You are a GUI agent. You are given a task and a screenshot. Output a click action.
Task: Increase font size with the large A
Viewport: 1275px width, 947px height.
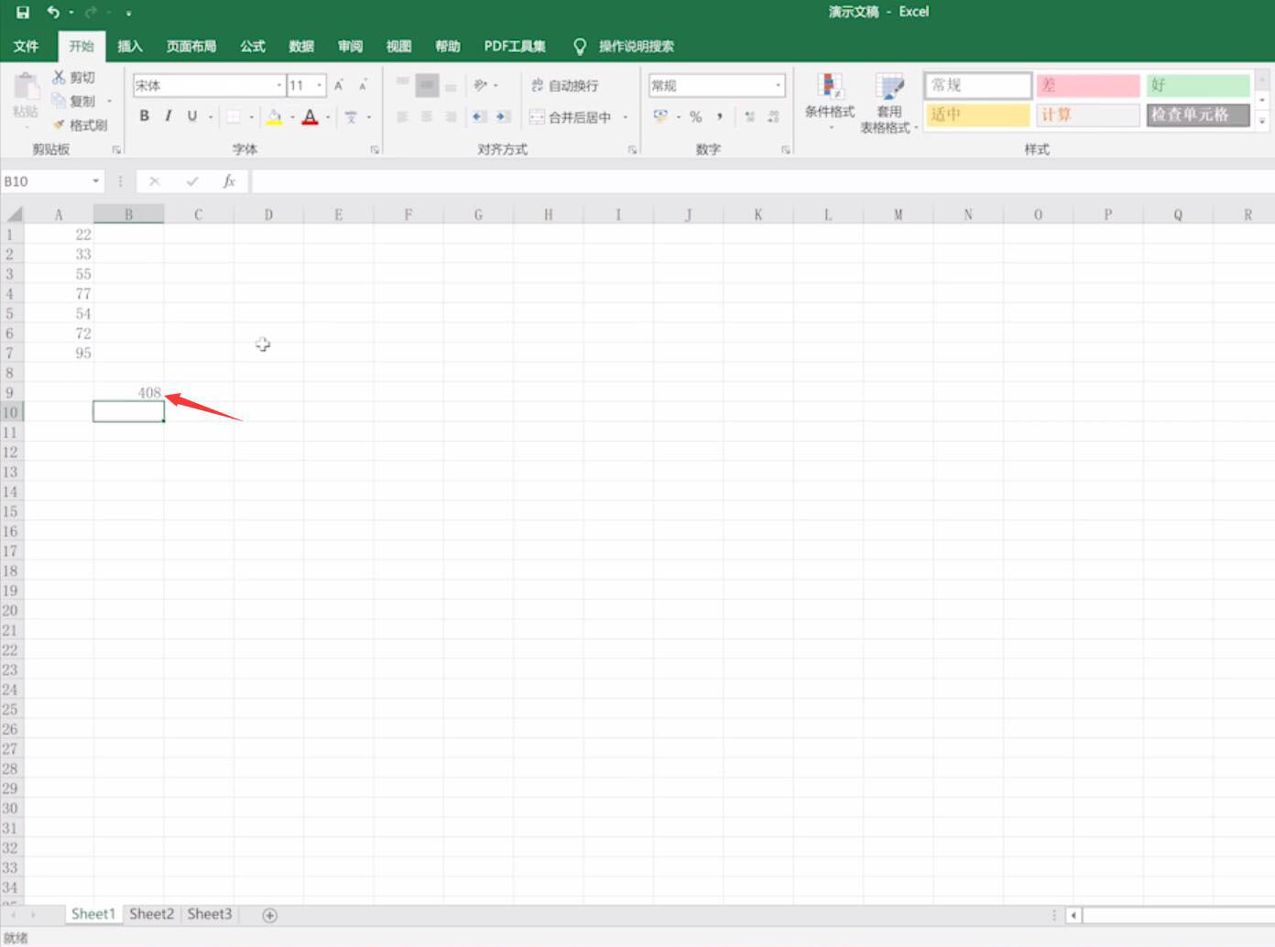[x=339, y=85]
